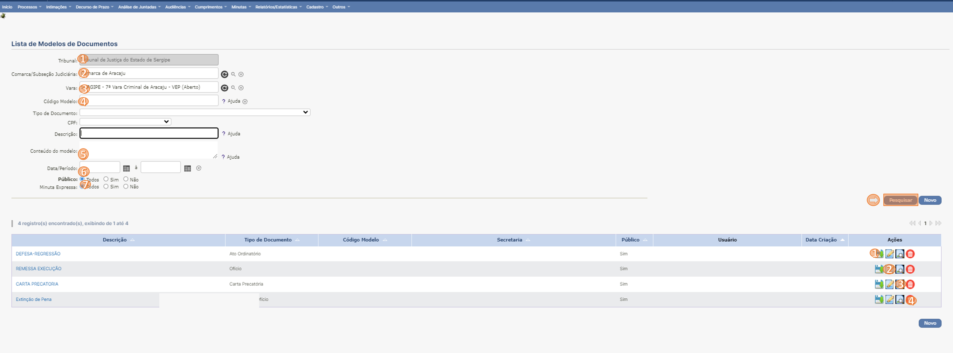Click save icon for Extinção de Pena
The image size is (953, 353).
click(879, 299)
